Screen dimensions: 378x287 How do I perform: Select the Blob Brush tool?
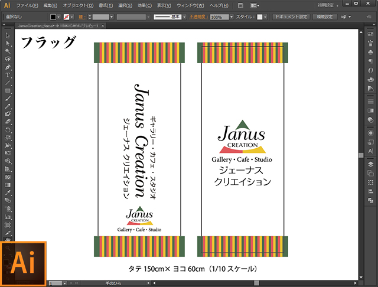pos(8,114)
